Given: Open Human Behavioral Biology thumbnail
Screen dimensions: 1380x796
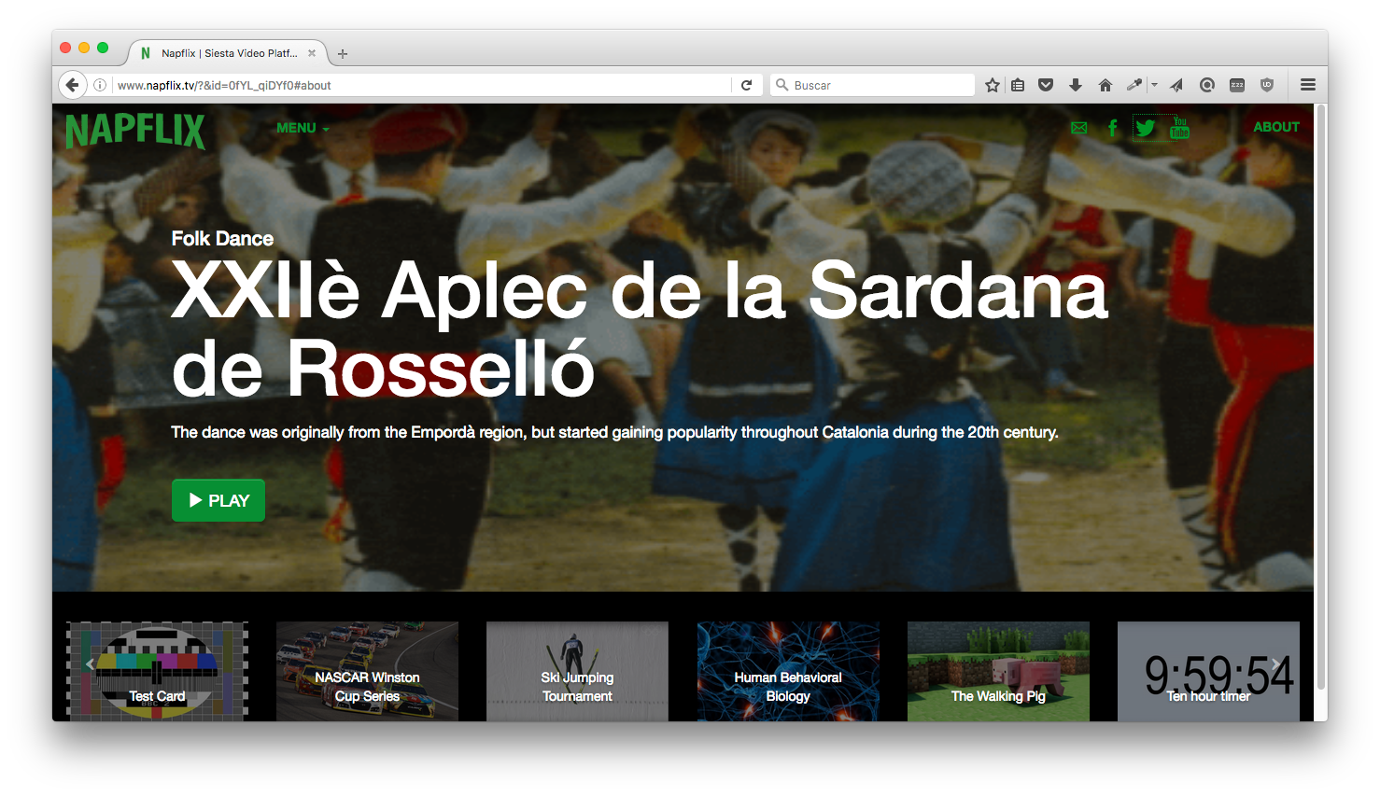Looking at the screenshot, I should [x=788, y=671].
